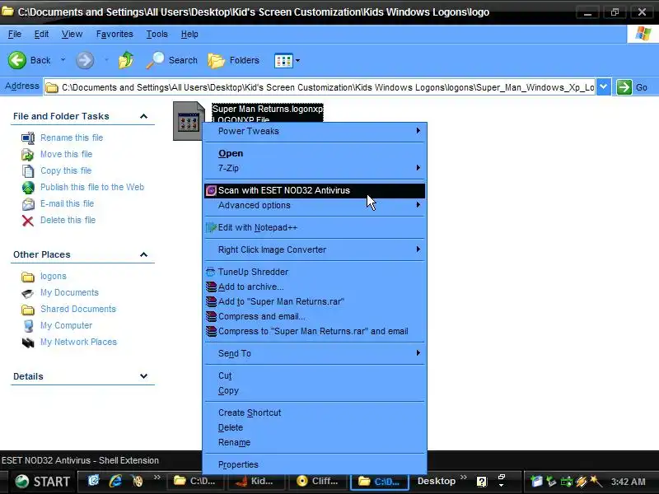The image size is (659, 494).
Task: Click the Forward arrow icon
Action: pyautogui.click(x=85, y=60)
